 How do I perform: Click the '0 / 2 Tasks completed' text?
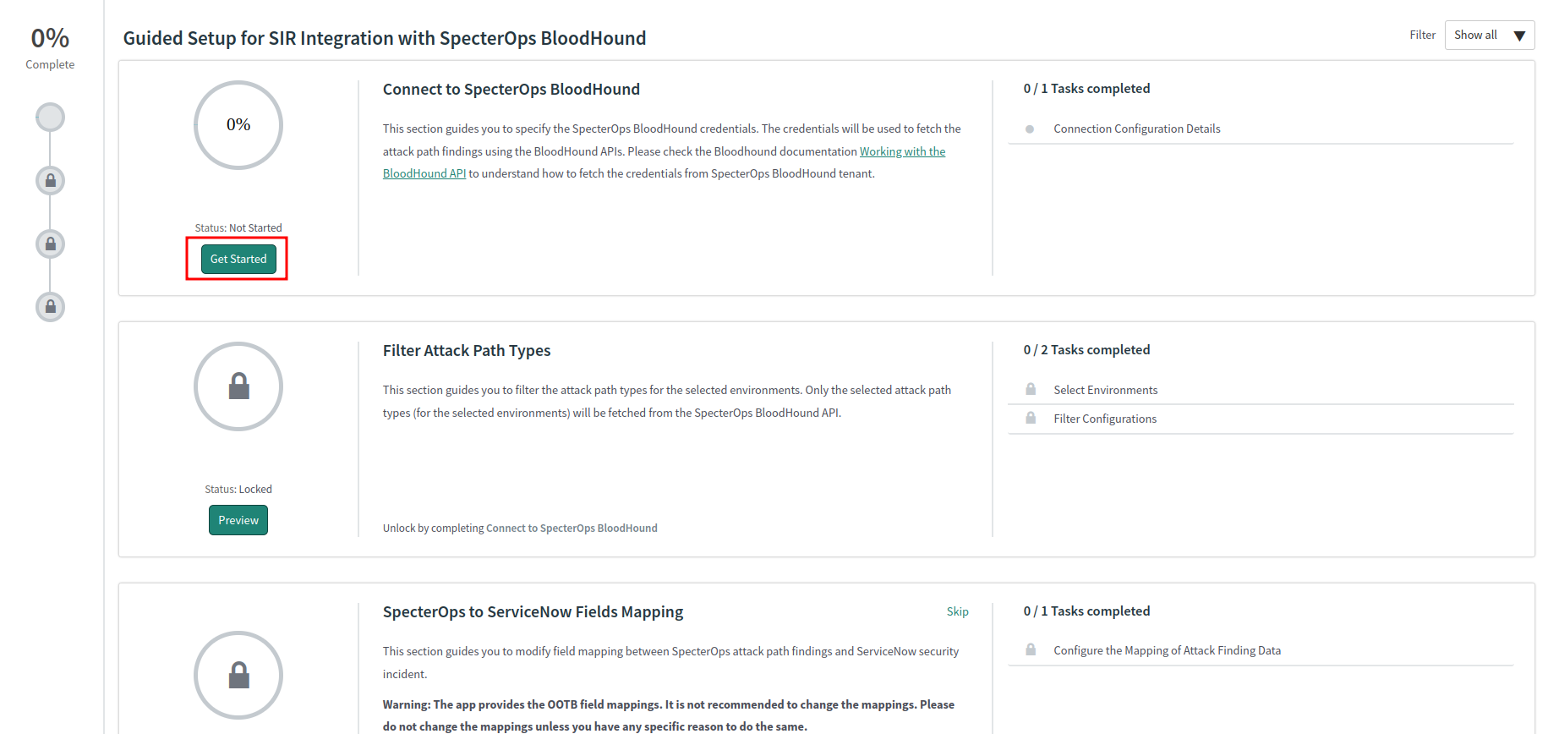coord(1086,350)
